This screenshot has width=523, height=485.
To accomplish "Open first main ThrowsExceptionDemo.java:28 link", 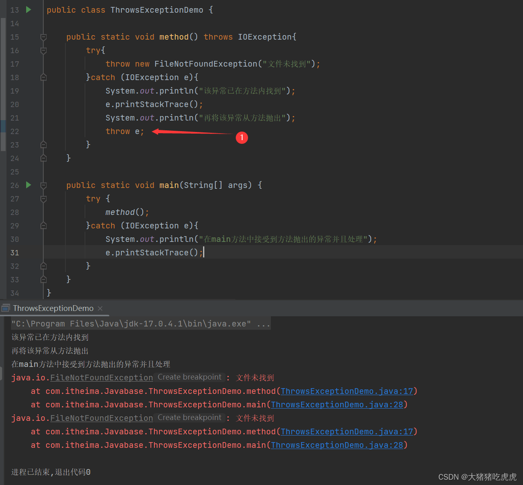I will (337, 405).
